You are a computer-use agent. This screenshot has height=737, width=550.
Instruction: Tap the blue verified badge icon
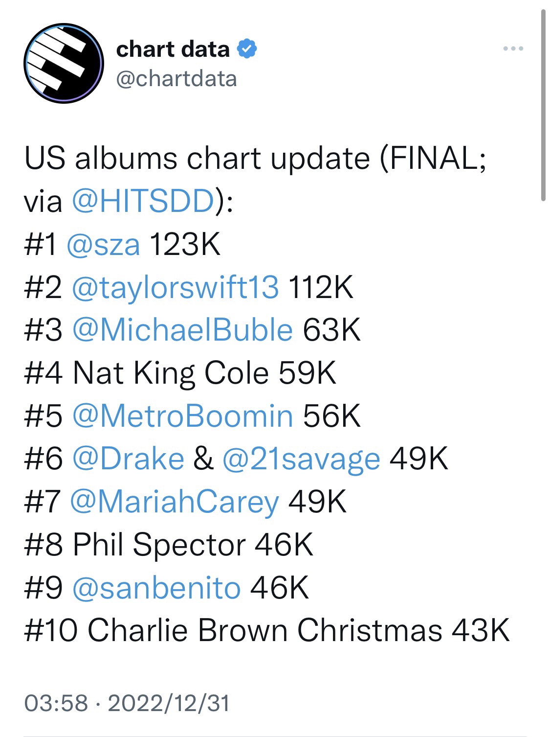(x=247, y=49)
